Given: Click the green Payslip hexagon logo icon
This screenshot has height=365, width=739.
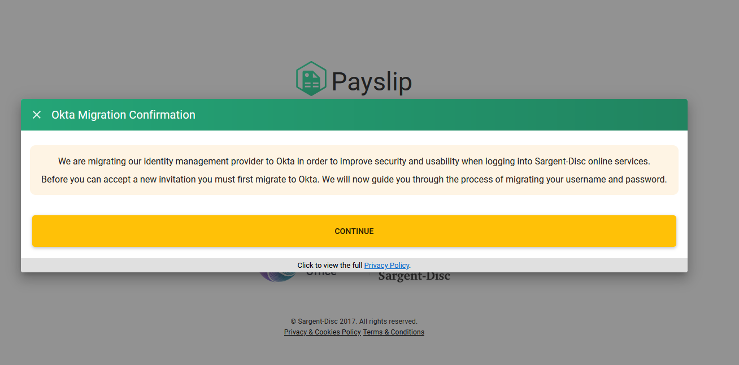Looking at the screenshot, I should click(x=311, y=79).
